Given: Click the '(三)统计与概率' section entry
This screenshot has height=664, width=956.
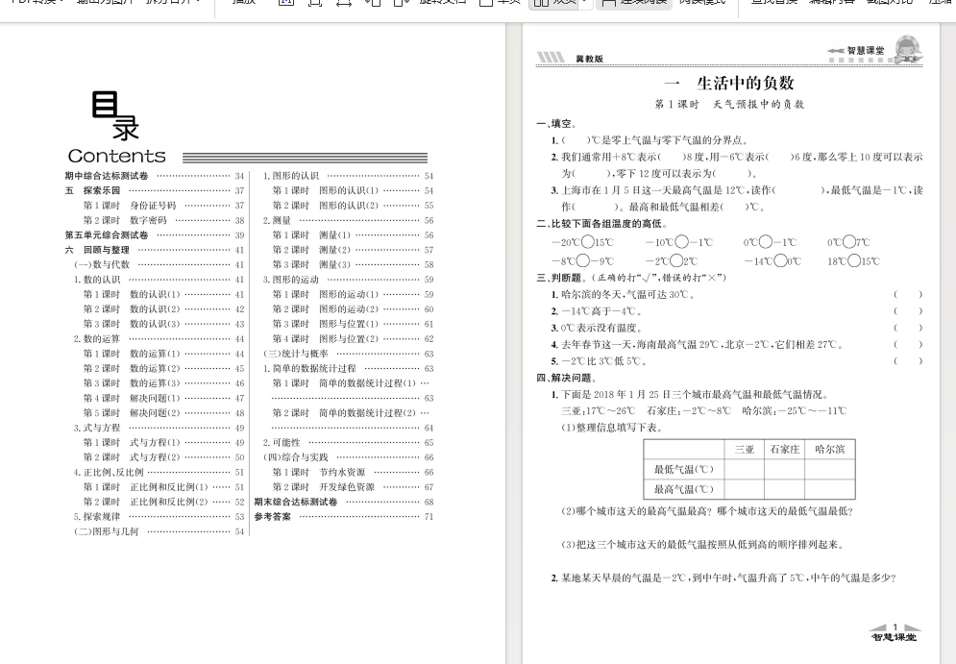Looking at the screenshot, I should coord(348,354).
